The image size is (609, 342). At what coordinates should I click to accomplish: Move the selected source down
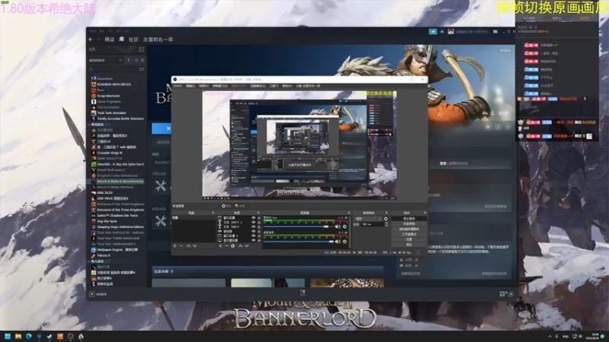point(246,245)
